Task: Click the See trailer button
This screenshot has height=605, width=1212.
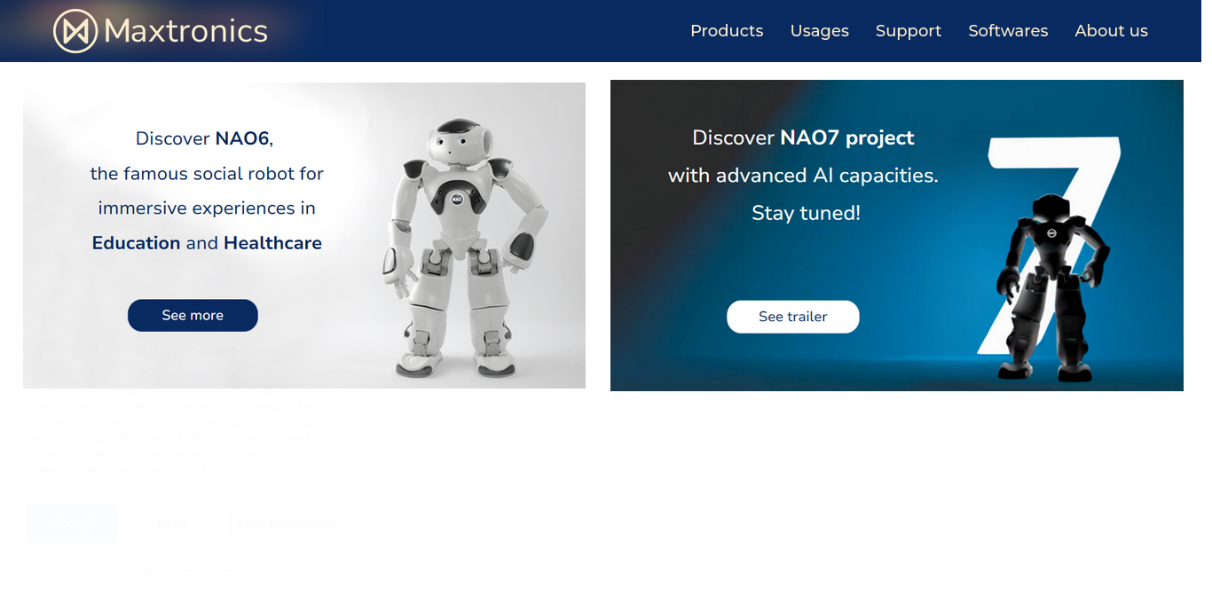Action: 793,317
